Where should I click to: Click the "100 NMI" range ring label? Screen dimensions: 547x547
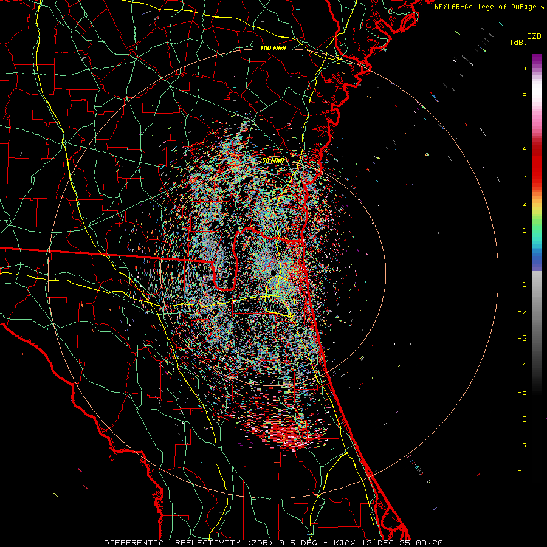273,48
